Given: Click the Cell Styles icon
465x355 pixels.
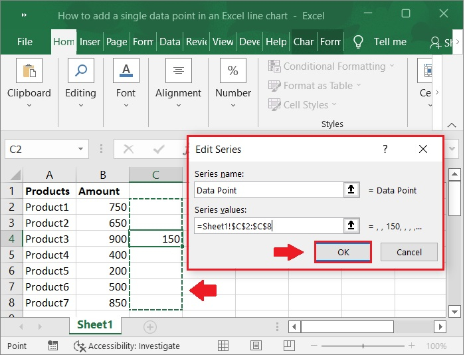Looking at the screenshot, I should 274,105.
